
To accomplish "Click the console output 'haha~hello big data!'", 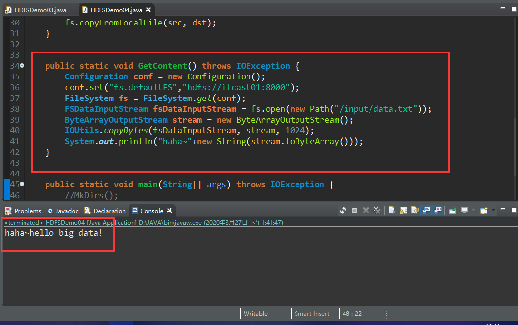I will coord(53,233).
